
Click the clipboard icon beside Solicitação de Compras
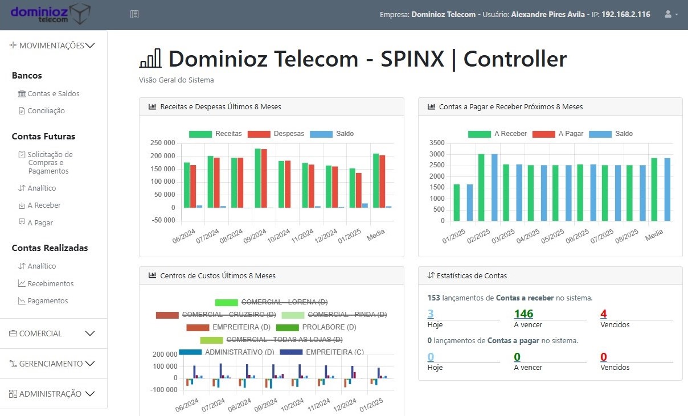[x=22, y=154]
